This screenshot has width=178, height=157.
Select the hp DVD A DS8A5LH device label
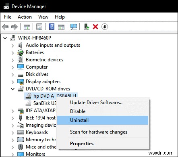(55, 96)
